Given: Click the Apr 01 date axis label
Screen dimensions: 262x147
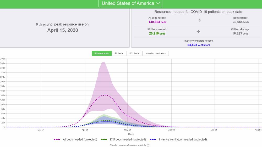Looking at the screenshot, I should 85,130.
